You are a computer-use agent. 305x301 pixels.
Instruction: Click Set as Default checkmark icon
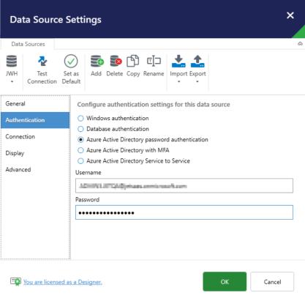[x=71, y=61]
